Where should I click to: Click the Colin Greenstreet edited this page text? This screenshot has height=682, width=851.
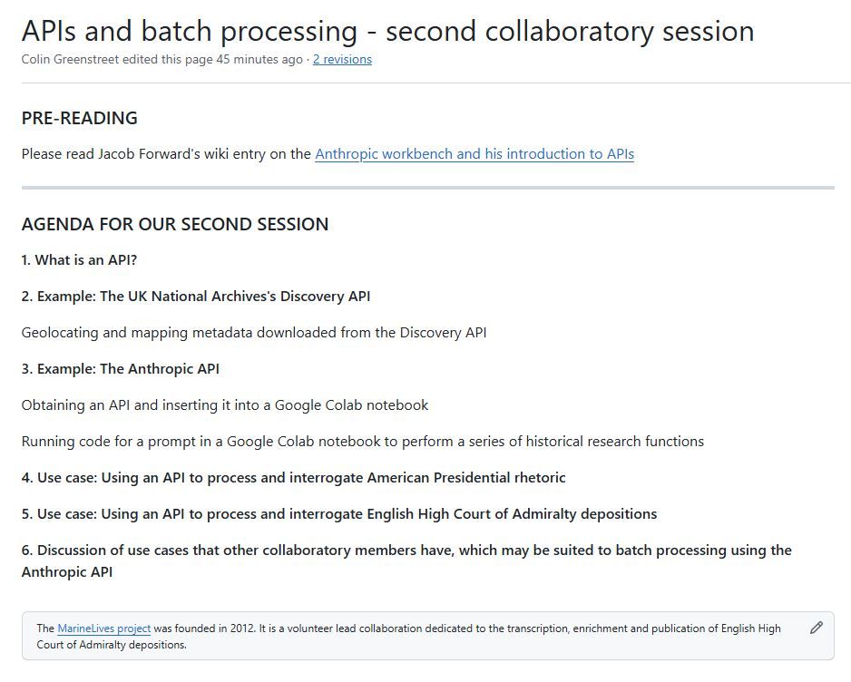tap(161, 59)
